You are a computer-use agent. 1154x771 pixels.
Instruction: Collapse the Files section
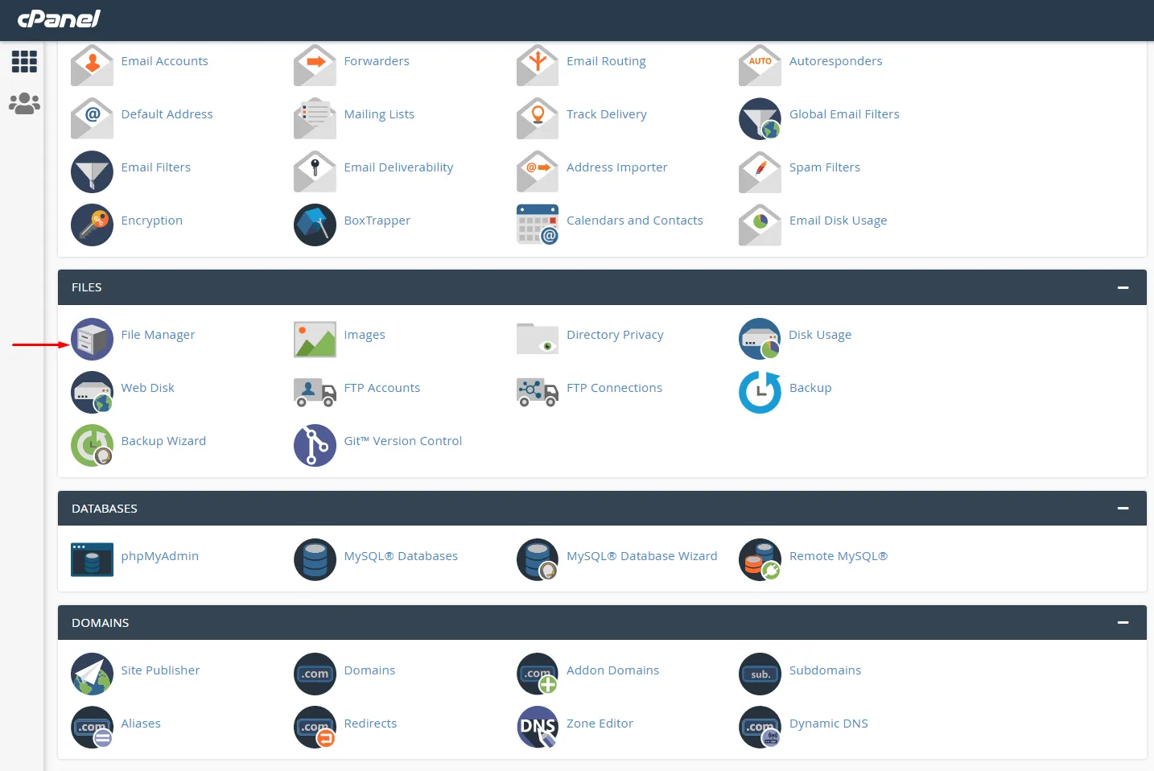coord(1123,287)
